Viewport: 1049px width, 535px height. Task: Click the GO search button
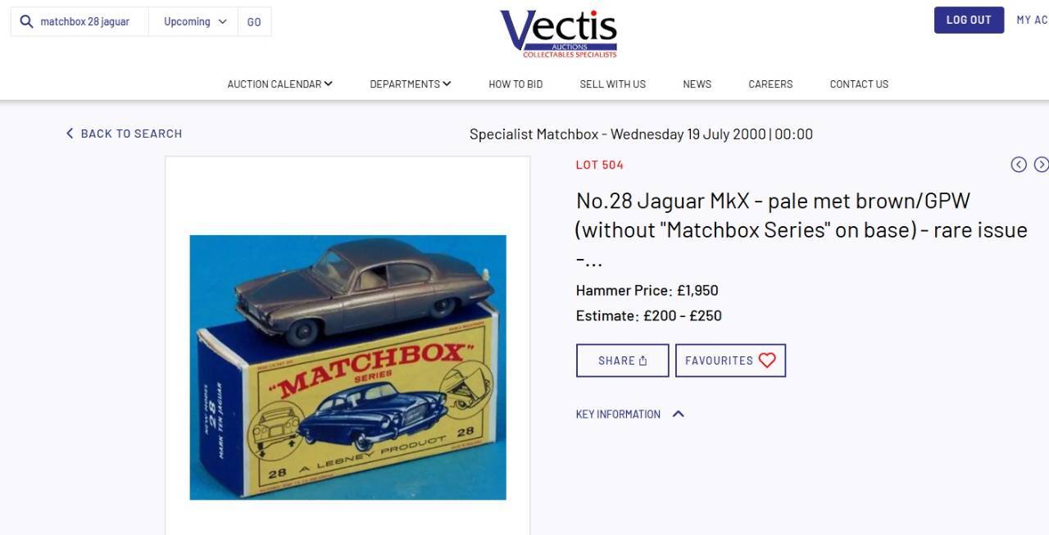click(254, 21)
